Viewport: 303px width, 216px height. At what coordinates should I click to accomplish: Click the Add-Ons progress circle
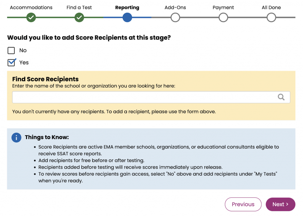point(175,17)
